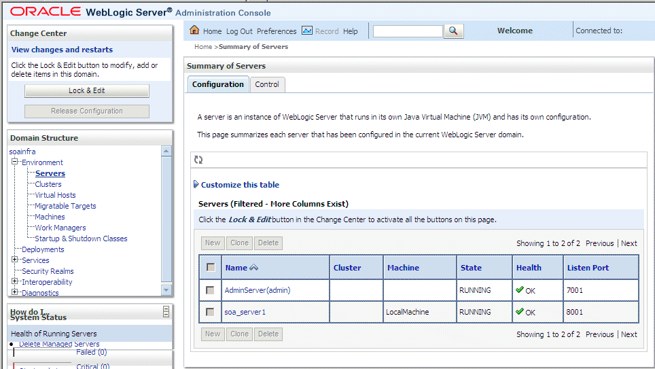
Task: Click the Lock & Edit button
Action: [x=87, y=90]
